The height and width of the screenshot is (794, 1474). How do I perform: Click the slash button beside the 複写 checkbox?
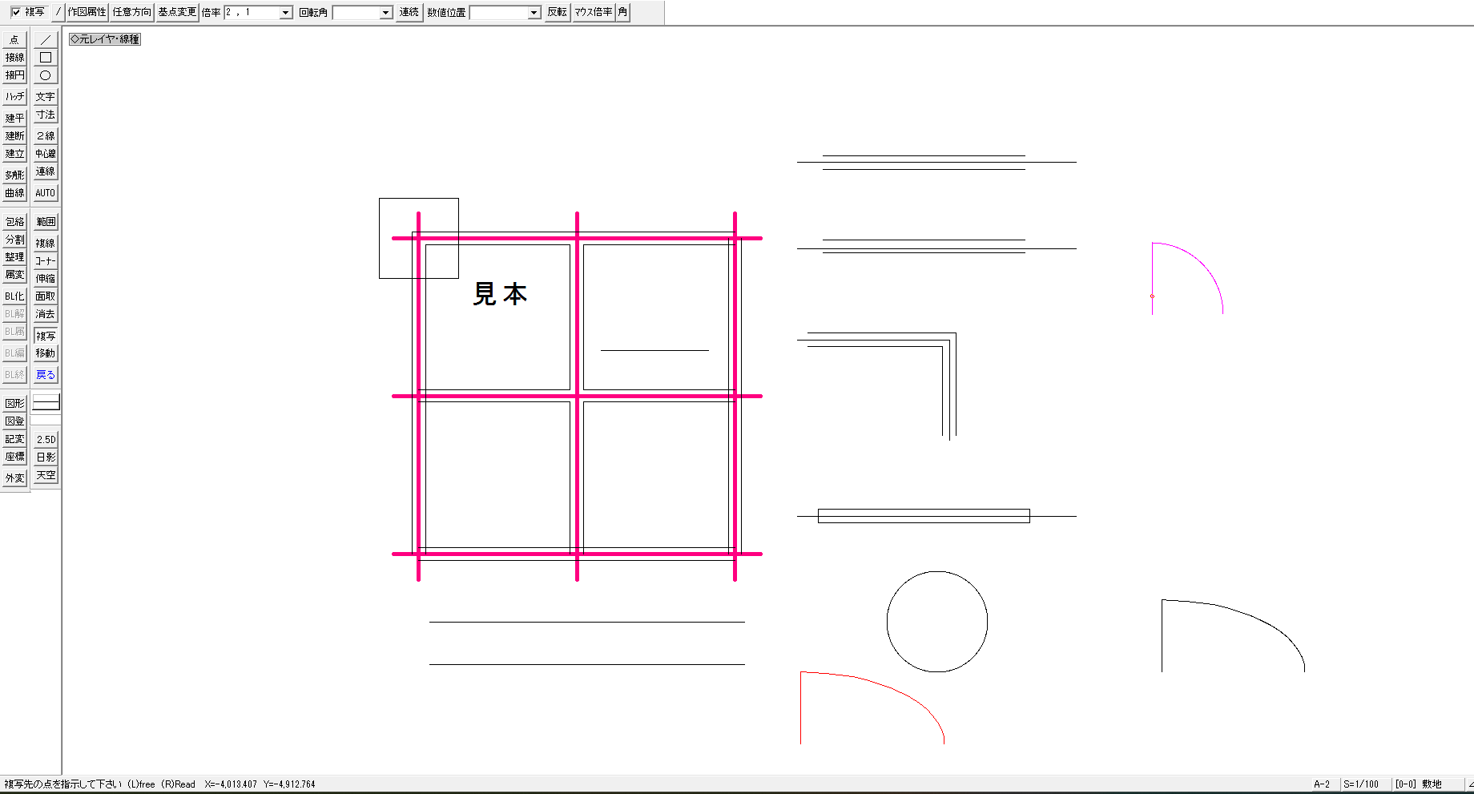coord(58,12)
